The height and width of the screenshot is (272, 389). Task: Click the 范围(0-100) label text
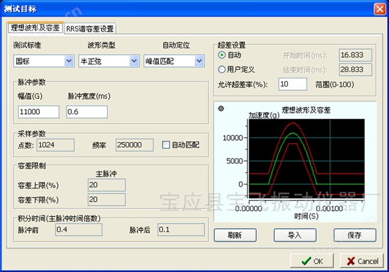(x=334, y=84)
